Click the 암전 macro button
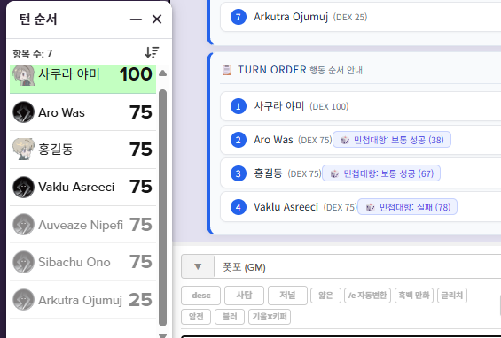The width and height of the screenshot is (501, 338). 196,317
